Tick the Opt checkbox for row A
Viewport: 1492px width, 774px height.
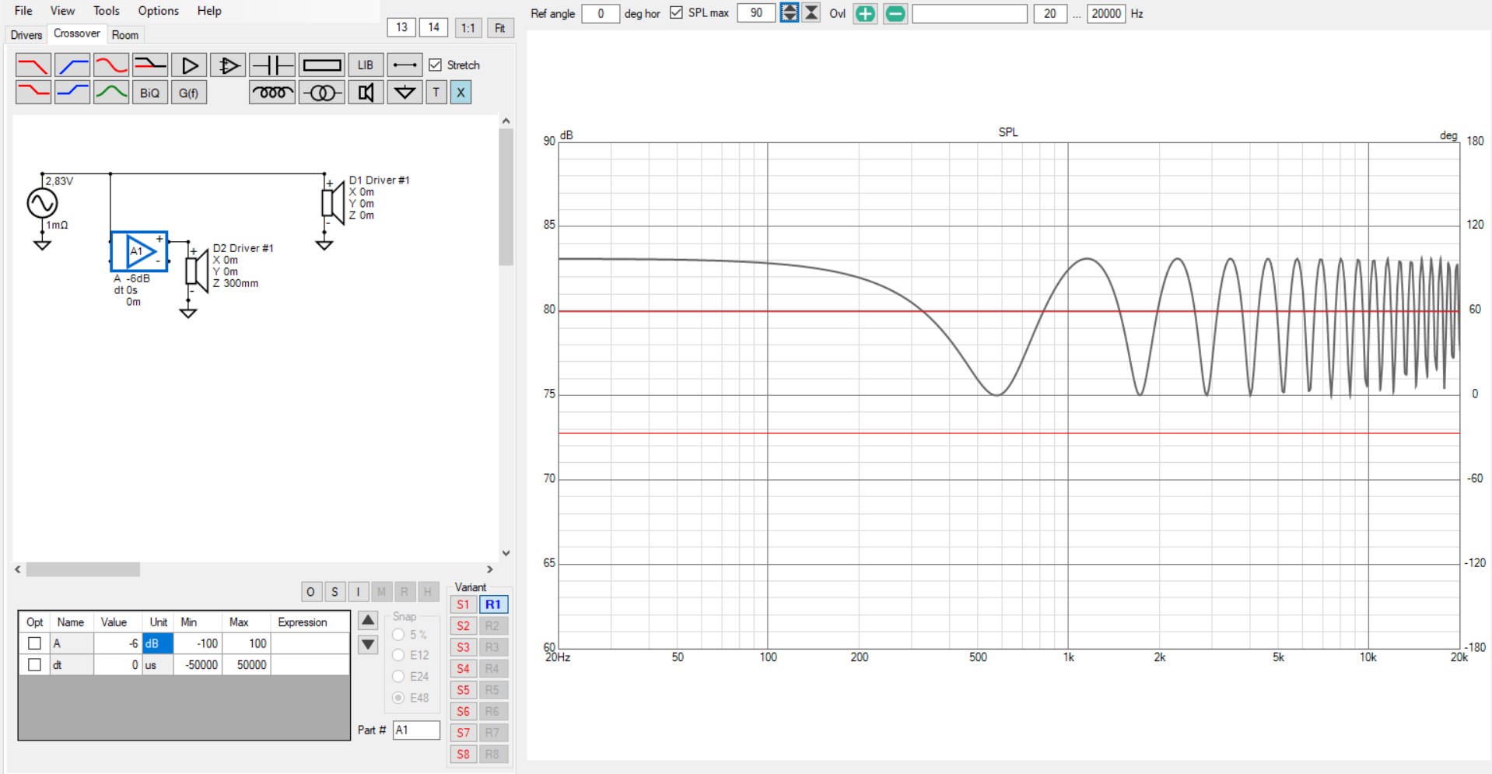point(34,643)
